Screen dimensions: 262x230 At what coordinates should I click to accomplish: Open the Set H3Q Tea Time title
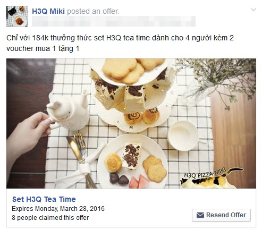click(44, 199)
